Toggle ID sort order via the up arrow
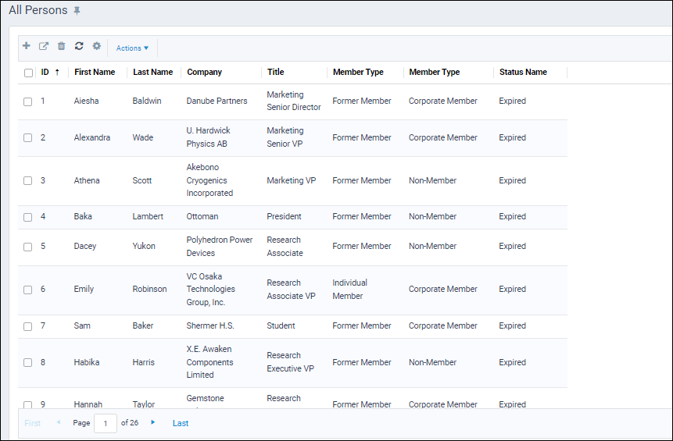This screenshot has height=441, width=673. 57,73
